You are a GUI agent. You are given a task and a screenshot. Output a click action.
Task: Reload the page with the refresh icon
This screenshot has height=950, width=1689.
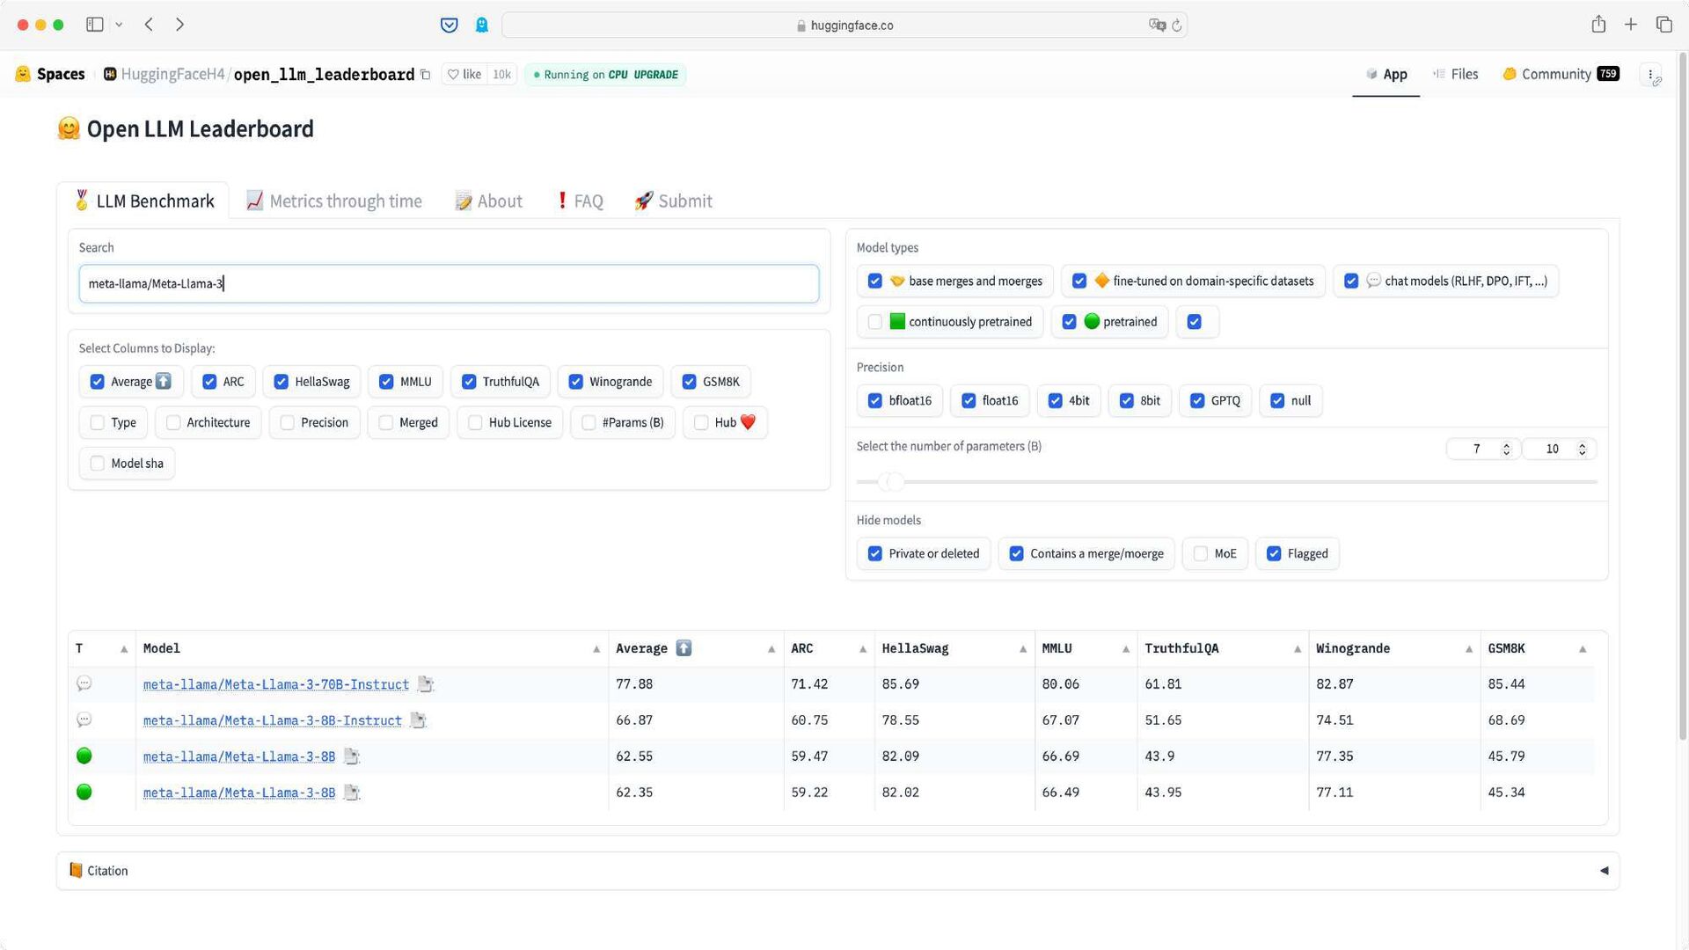pos(1177,25)
